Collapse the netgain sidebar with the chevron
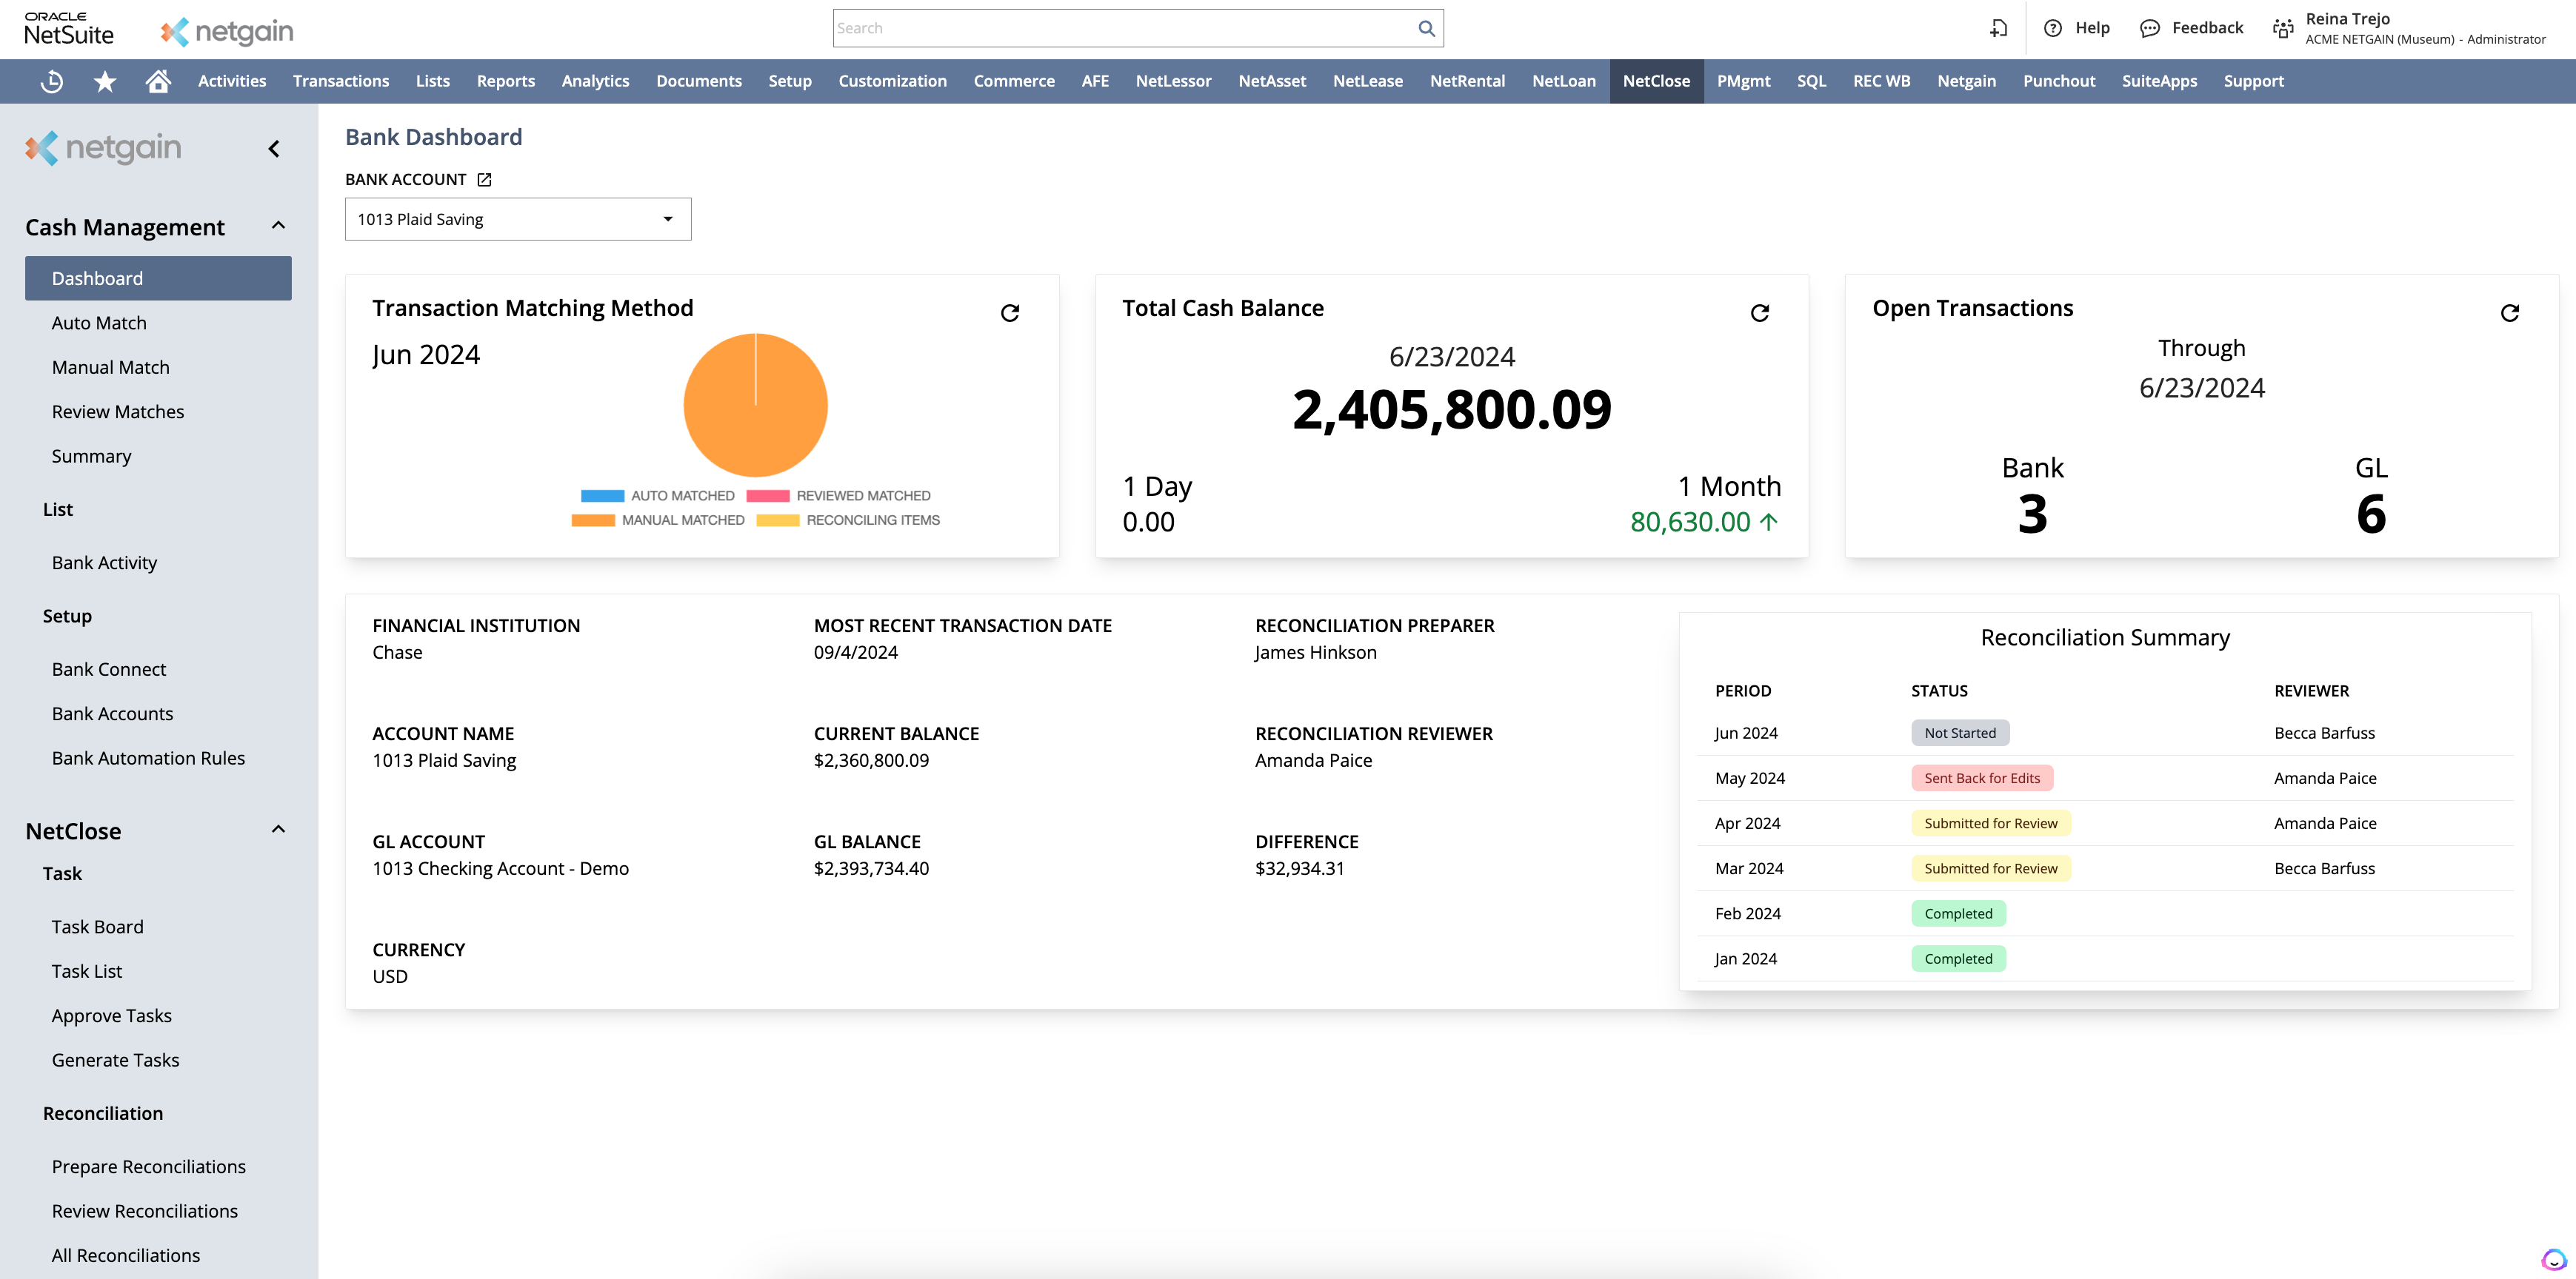Viewport: 2576px width, 1279px height. pos(273,148)
